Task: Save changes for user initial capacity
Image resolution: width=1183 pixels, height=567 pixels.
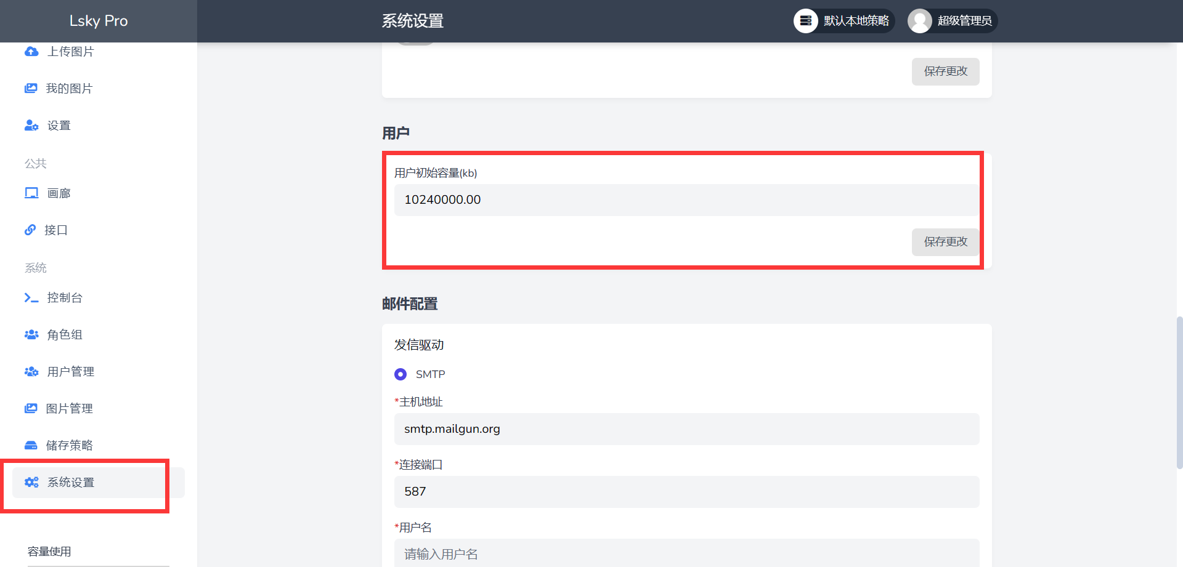Action: 945,242
